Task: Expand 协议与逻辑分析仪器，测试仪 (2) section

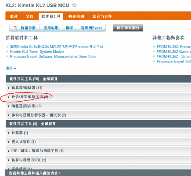Action: point(98,115)
